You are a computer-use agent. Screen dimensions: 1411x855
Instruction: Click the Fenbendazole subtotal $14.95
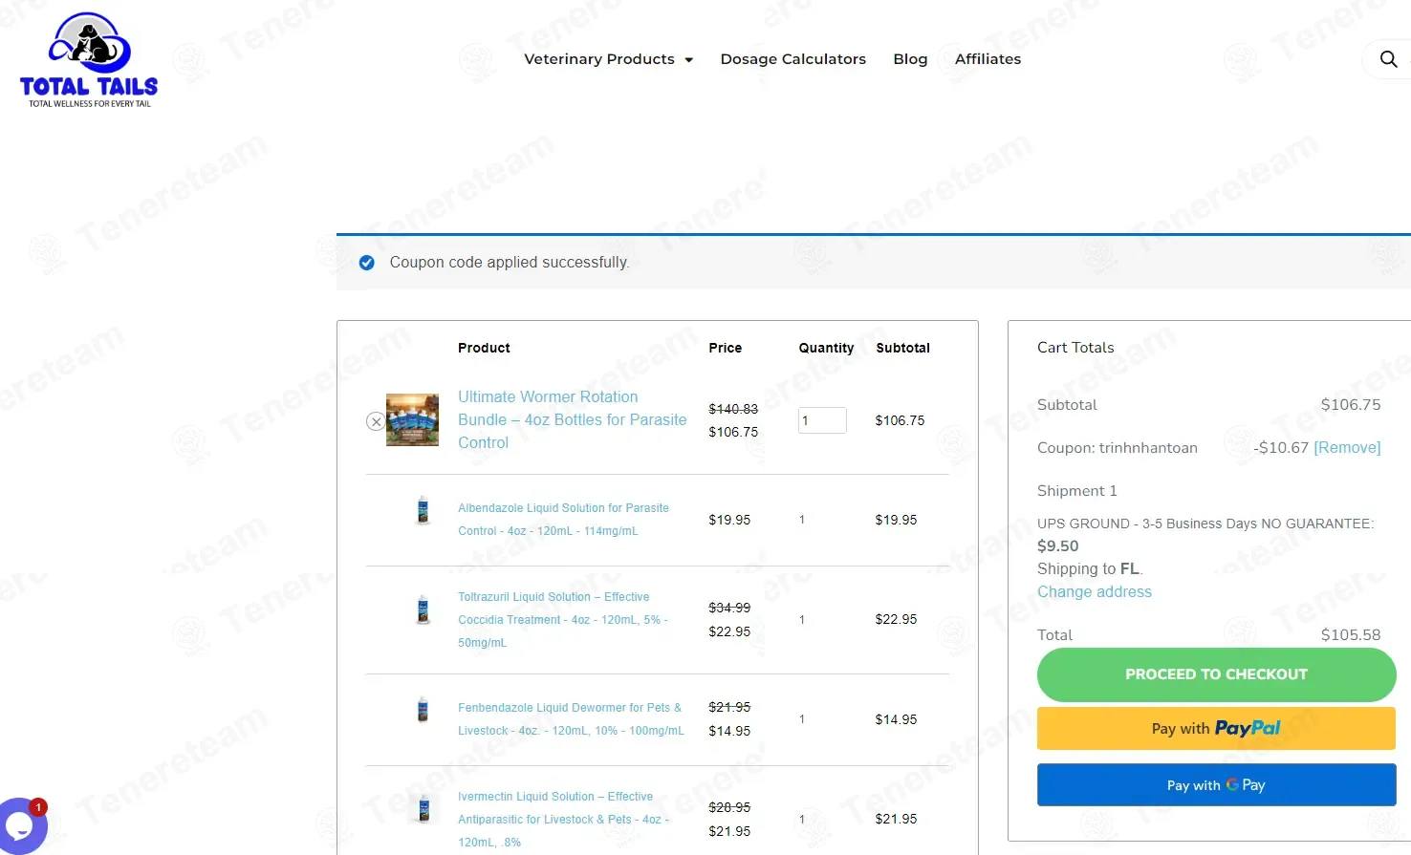896,719
